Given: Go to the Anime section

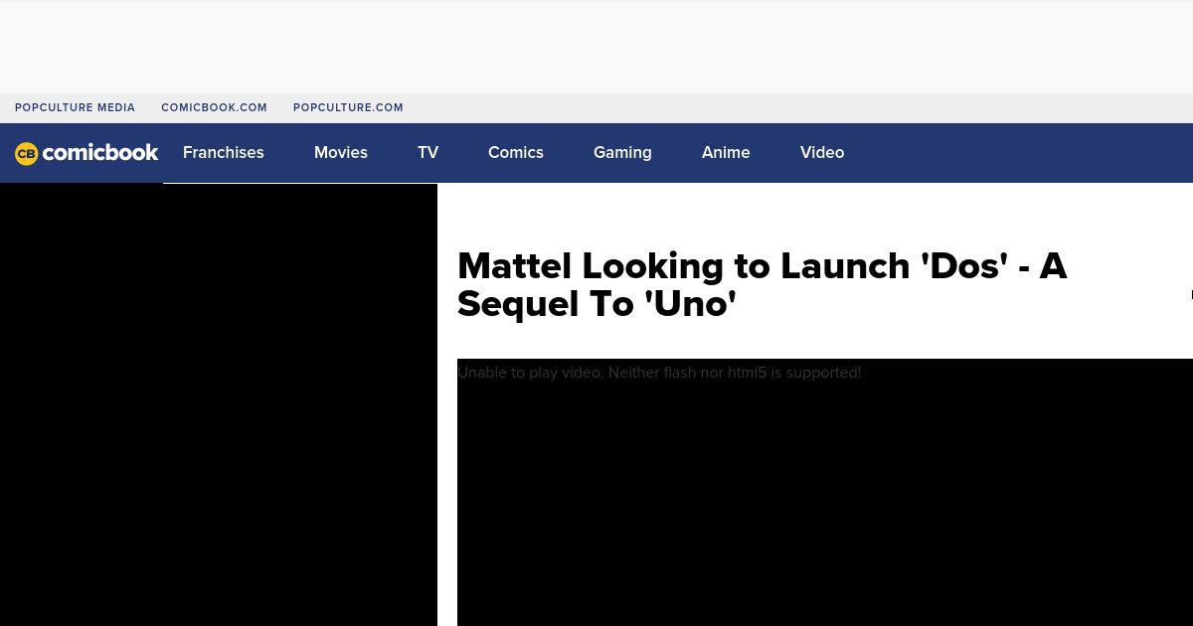Looking at the screenshot, I should point(726,153).
